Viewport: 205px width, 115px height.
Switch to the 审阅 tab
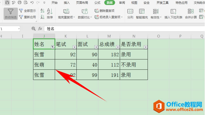[x=122, y=3]
